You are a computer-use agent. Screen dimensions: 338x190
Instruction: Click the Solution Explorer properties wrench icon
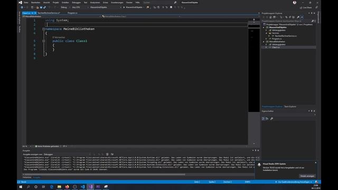click(298, 17)
